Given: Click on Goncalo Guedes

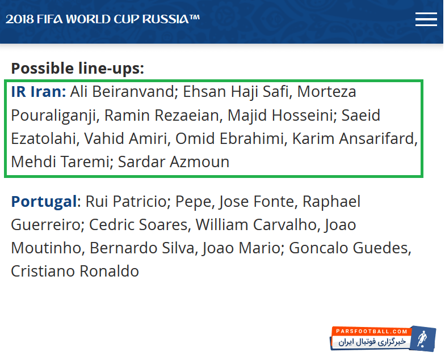Looking at the screenshot, I should [x=352, y=248].
